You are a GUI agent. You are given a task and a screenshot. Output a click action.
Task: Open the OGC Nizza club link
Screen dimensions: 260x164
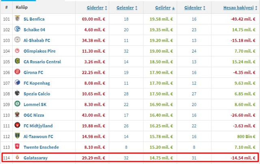tap(34, 115)
